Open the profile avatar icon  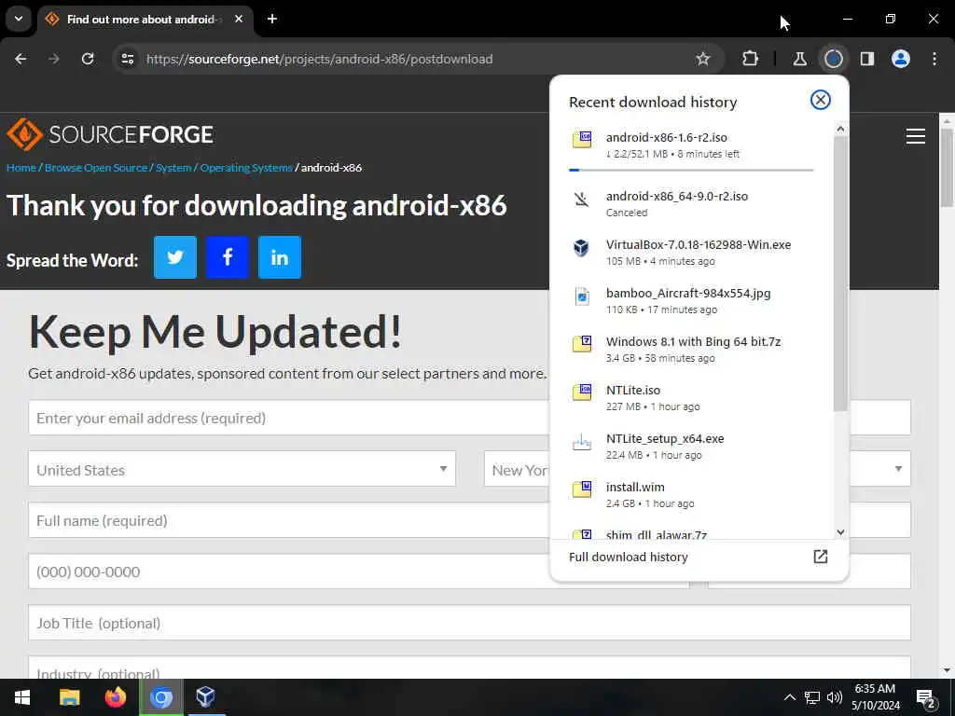900,59
